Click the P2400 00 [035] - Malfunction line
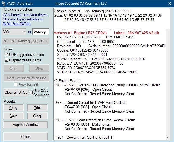Image resolution: width=174 pixels, height=142 pixels. tap(87, 124)
